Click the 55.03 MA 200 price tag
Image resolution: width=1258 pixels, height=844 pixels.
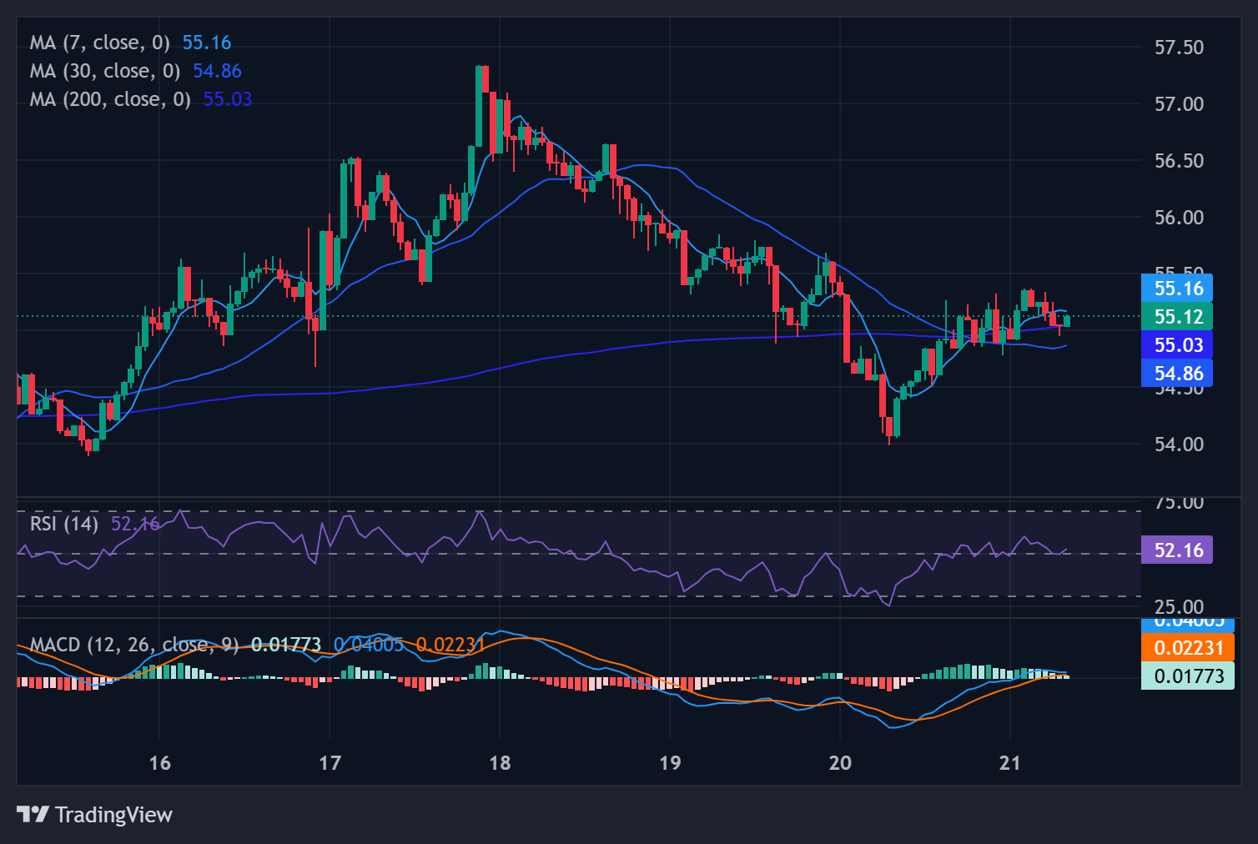1177,345
